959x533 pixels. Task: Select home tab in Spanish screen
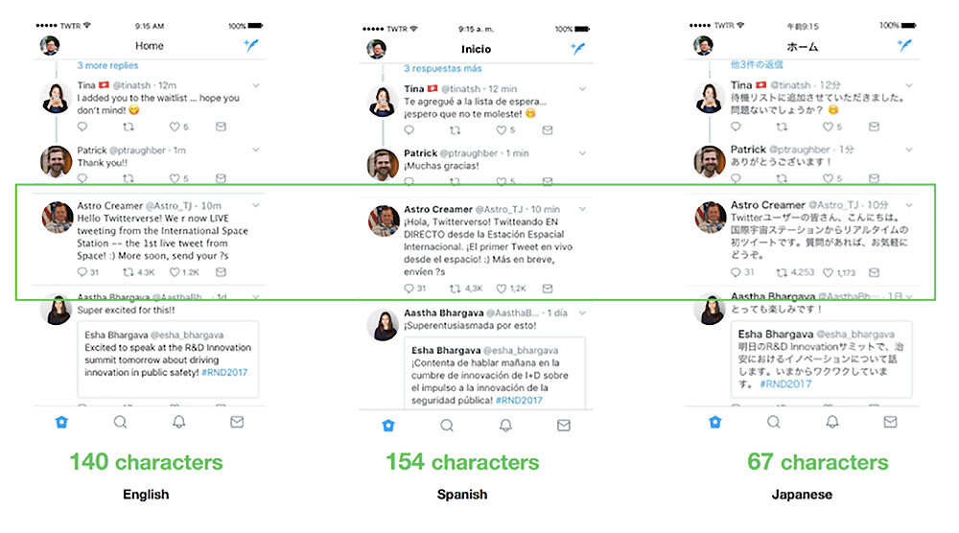(388, 426)
